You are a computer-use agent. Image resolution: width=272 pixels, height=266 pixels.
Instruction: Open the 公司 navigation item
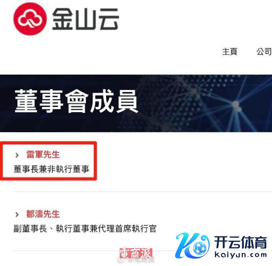click(x=264, y=52)
